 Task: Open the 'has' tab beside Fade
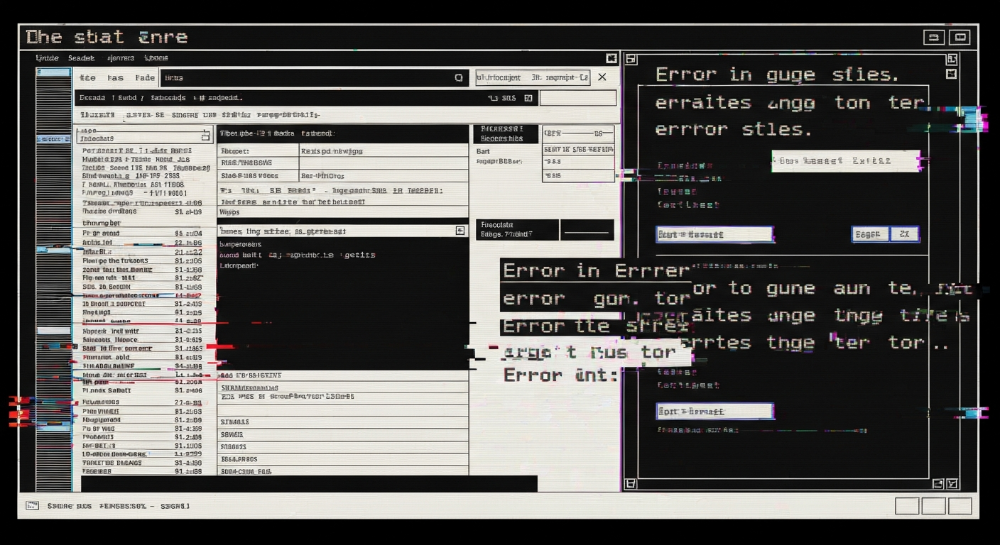(115, 78)
